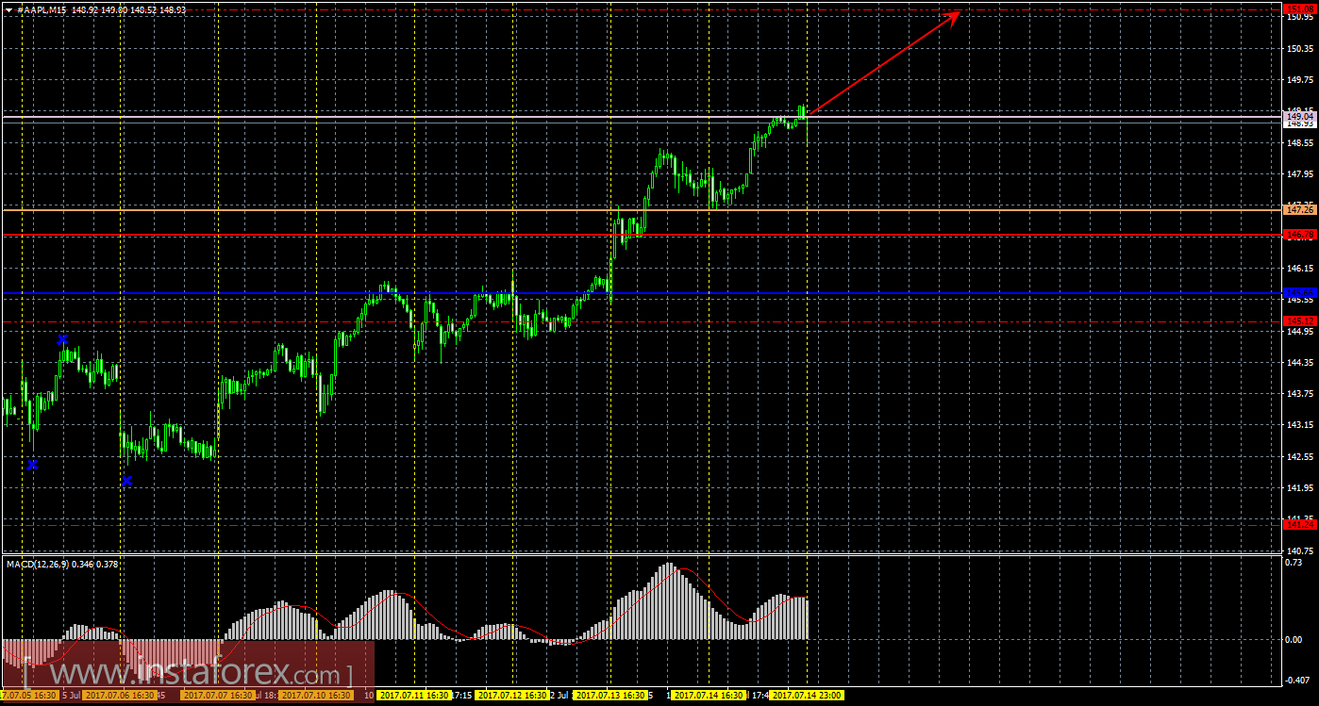This screenshot has height=706, width=1319.
Task: Click the 147.95 price scale value
Action: coord(1299,174)
